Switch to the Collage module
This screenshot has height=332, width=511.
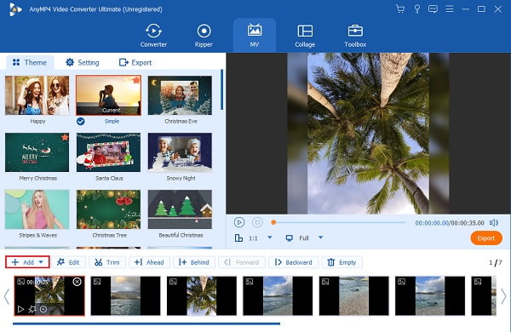305,36
